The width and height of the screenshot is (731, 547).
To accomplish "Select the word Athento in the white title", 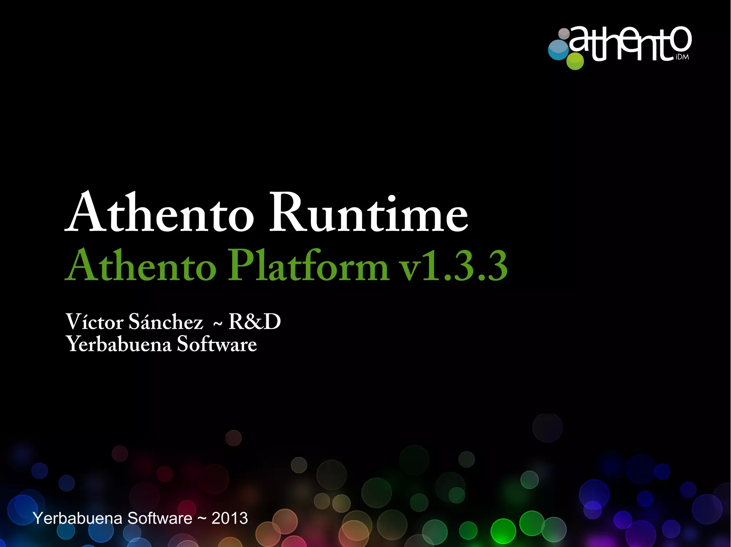I will [160, 213].
